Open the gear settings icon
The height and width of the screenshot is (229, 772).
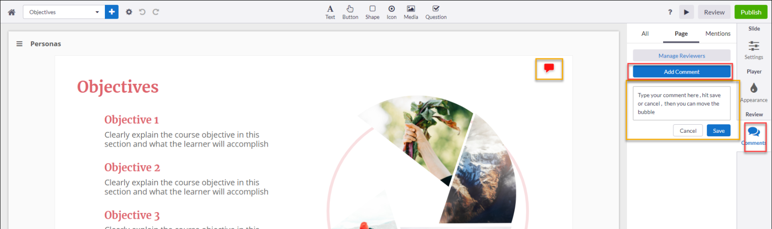129,12
